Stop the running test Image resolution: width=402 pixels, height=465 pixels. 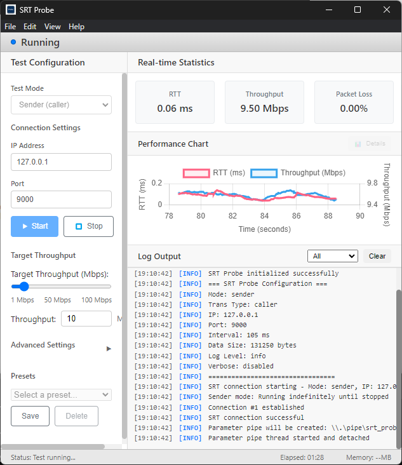pos(88,226)
